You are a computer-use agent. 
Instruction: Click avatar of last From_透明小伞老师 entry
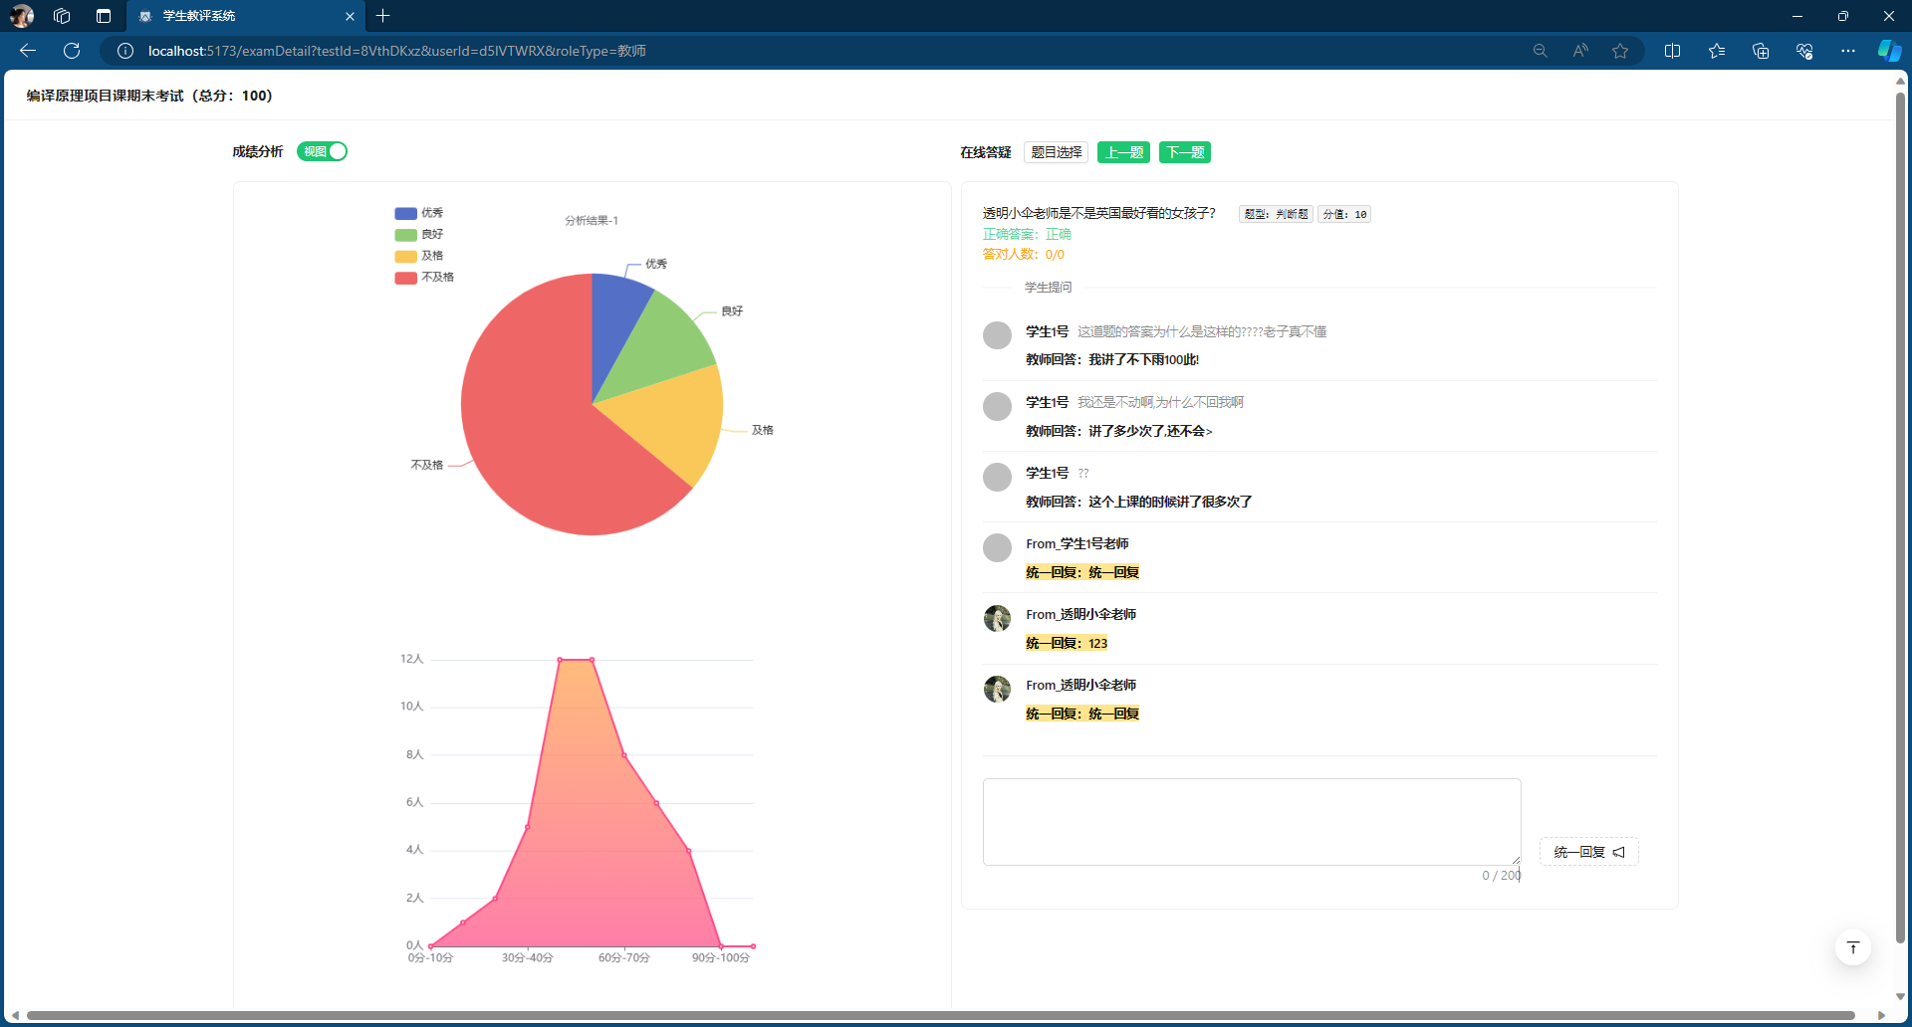pos(997,689)
